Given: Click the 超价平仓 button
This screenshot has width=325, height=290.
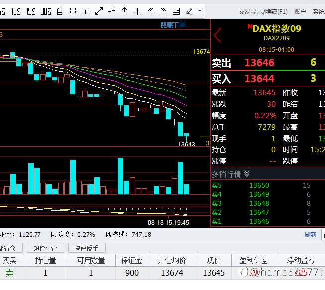Looking at the screenshot, I should [x=45, y=248].
